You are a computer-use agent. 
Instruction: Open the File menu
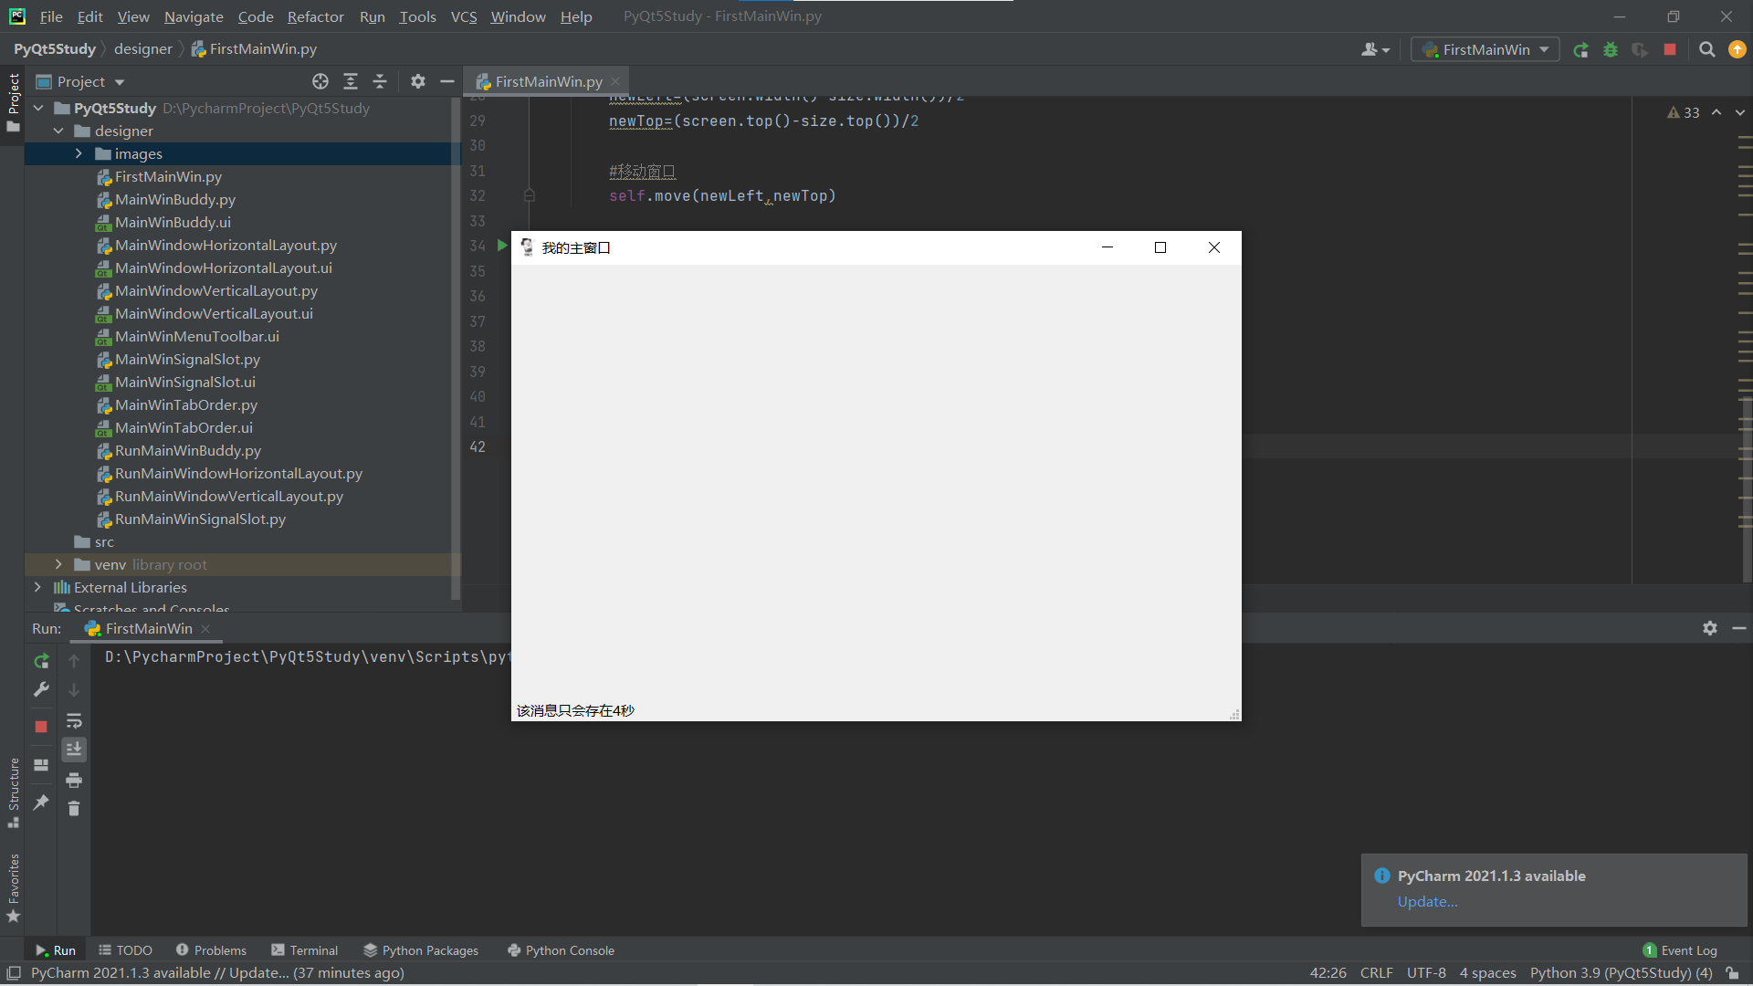coord(51,16)
